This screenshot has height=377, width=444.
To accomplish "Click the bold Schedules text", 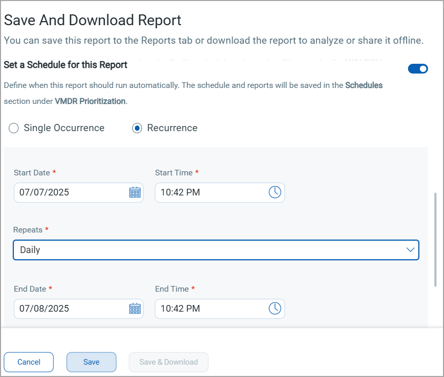I will click(364, 85).
